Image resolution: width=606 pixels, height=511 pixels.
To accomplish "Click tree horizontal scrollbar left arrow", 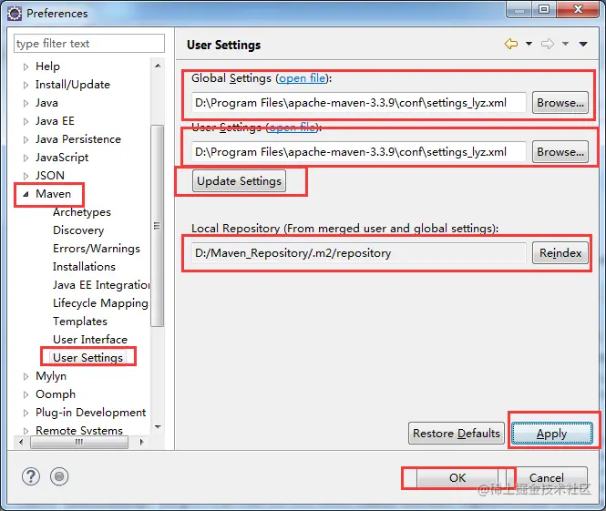I will click(x=21, y=442).
